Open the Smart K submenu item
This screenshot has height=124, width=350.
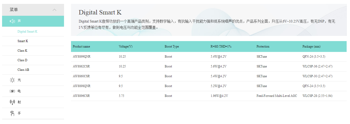(23, 41)
